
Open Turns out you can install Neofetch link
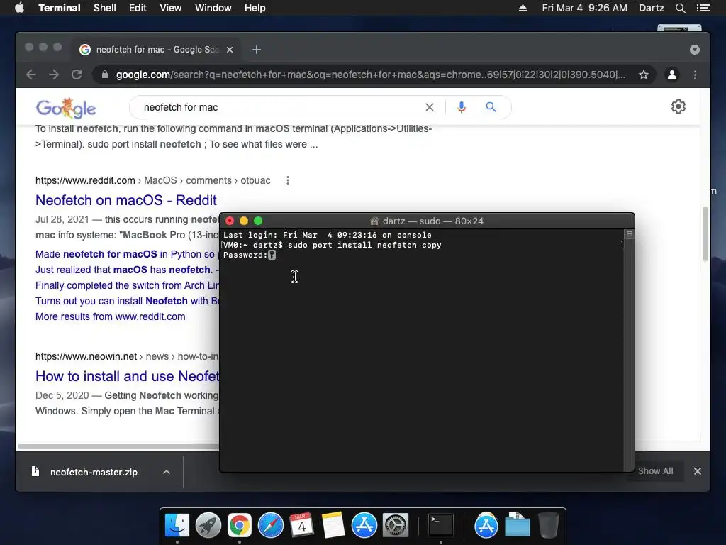pyautogui.click(x=127, y=301)
